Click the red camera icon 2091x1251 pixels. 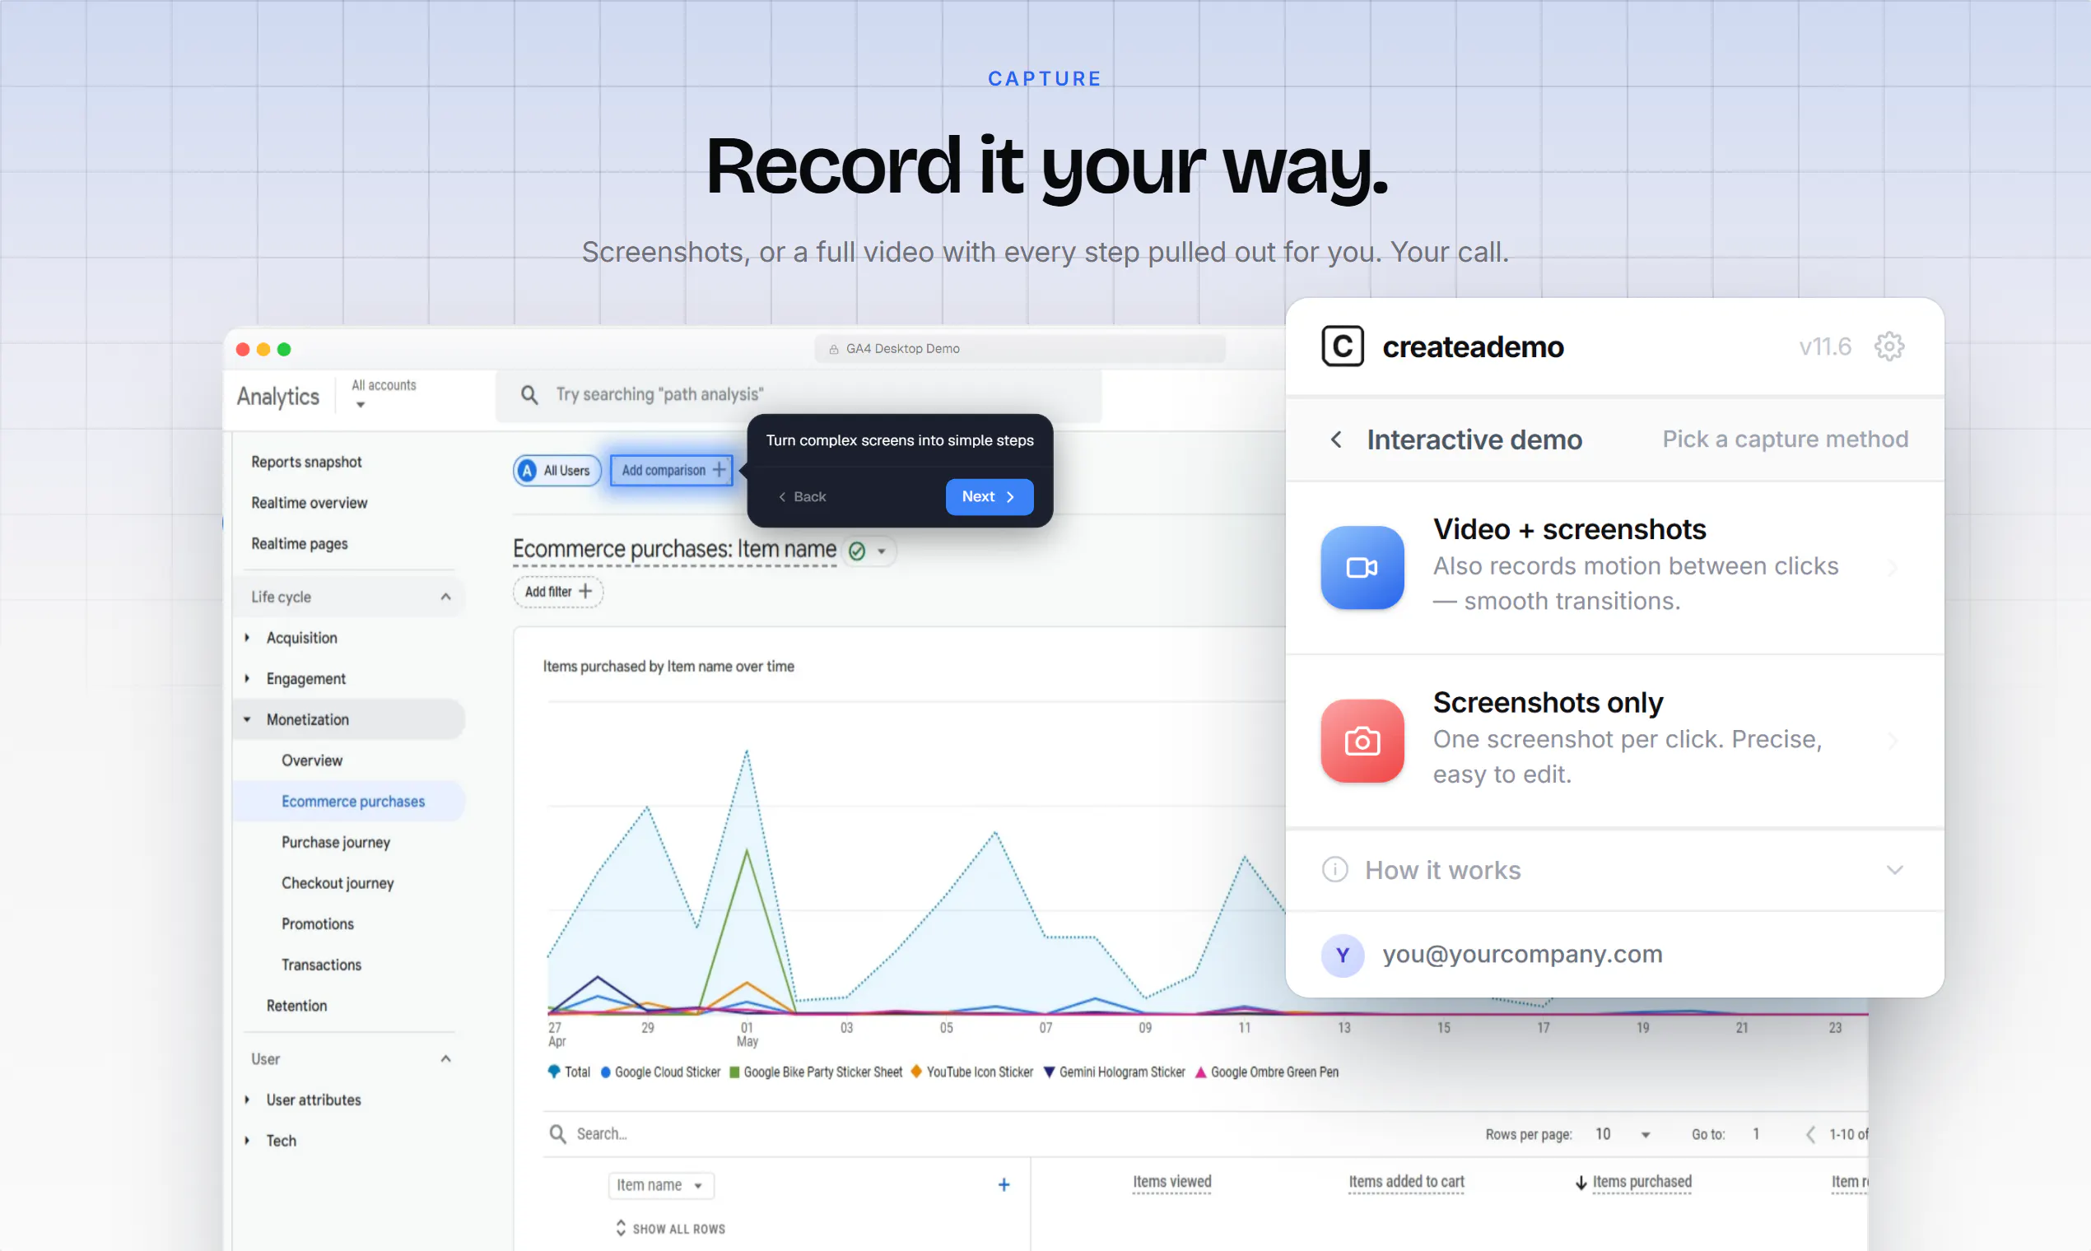tap(1362, 741)
